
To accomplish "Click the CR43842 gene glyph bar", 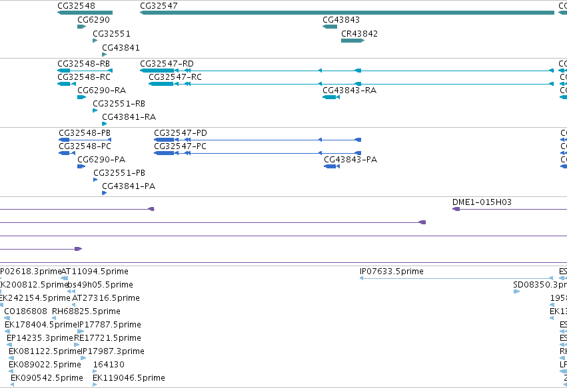I will pyautogui.click(x=352, y=41).
